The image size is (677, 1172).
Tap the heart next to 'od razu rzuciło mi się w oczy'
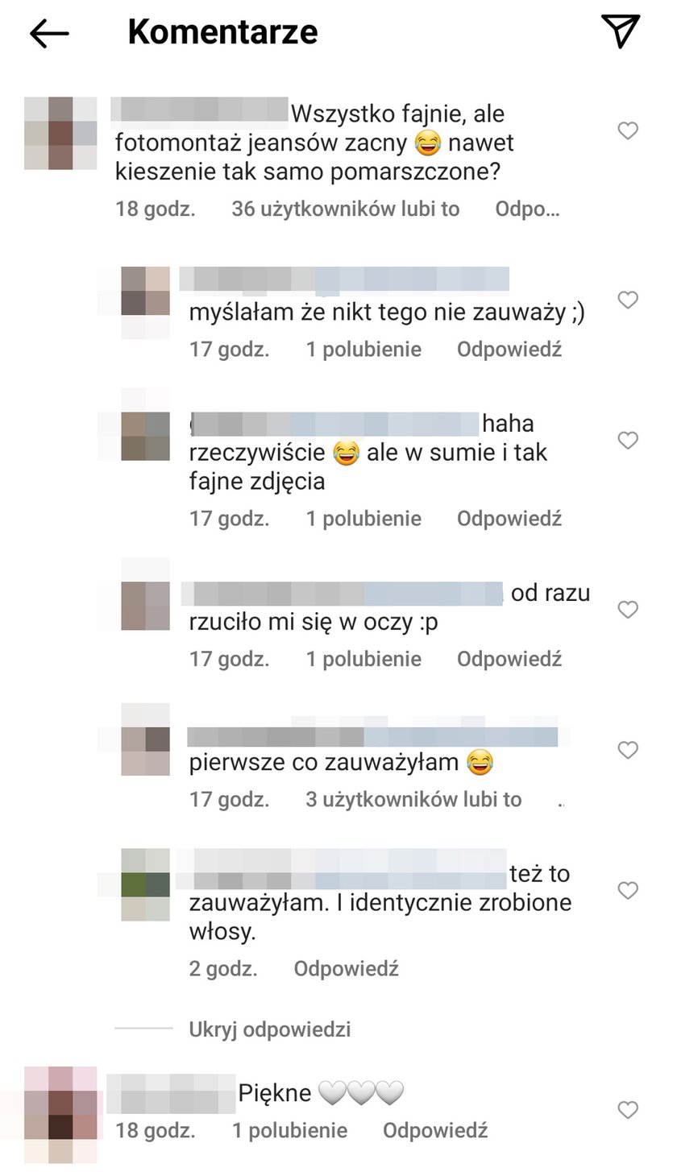628,609
